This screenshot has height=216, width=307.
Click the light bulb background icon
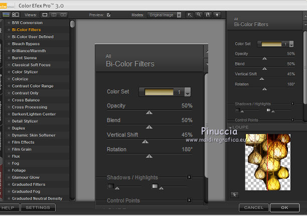tap(217, 15)
